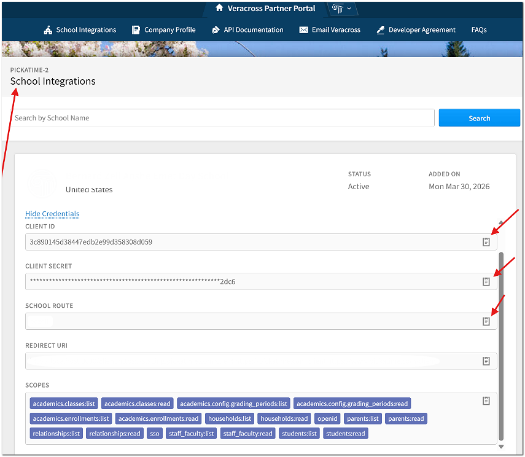525x457 pixels.
Task: Click the academics.config.grading_periods:list scope tag
Action: (x=233, y=404)
